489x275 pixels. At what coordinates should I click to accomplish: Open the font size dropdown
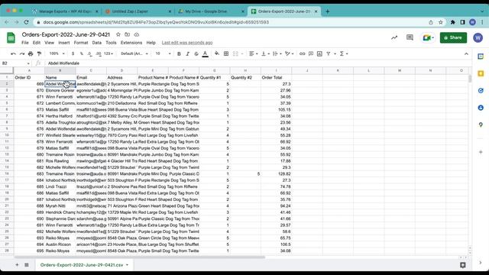pos(163,53)
